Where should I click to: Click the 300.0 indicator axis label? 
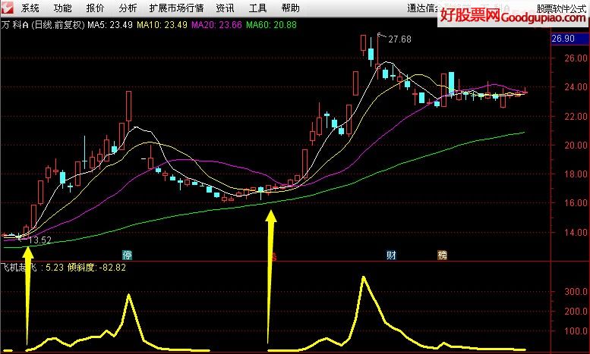pyautogui.click(x=576, y=292)
